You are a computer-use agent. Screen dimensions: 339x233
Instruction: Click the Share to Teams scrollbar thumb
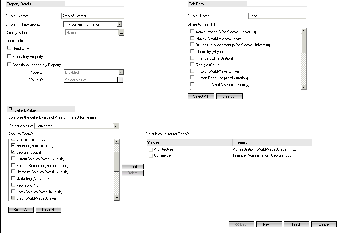(x=304, y=43)
